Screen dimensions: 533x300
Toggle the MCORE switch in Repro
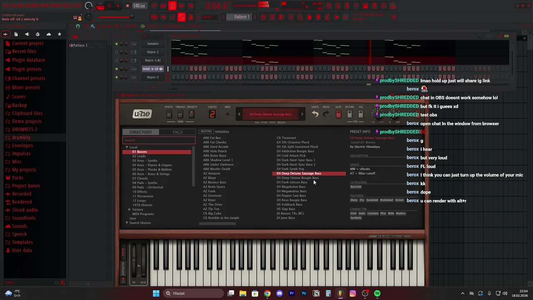349,114
